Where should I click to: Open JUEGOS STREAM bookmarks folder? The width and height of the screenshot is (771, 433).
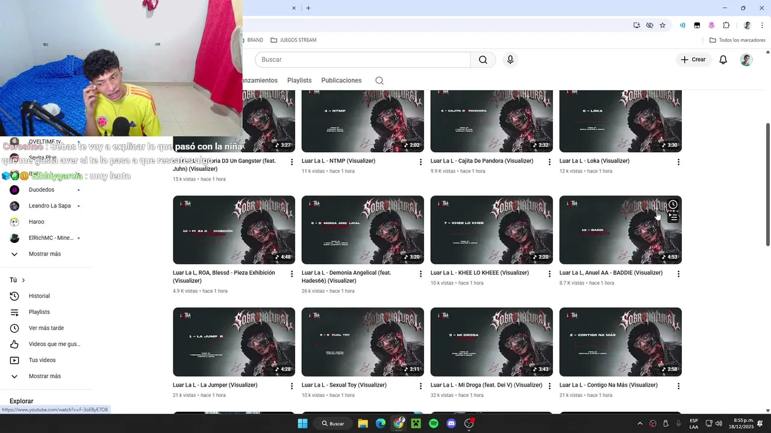click(293, 40)
